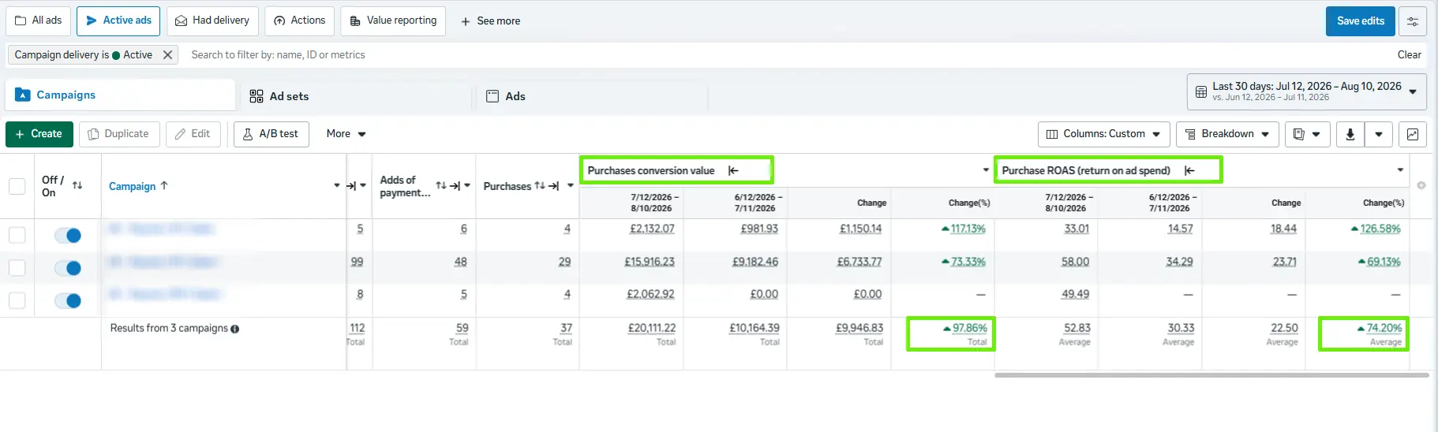The height and width of the screenshot is (432, 1438).
Task: Click the Duplicate button
Action: (118, 134)
